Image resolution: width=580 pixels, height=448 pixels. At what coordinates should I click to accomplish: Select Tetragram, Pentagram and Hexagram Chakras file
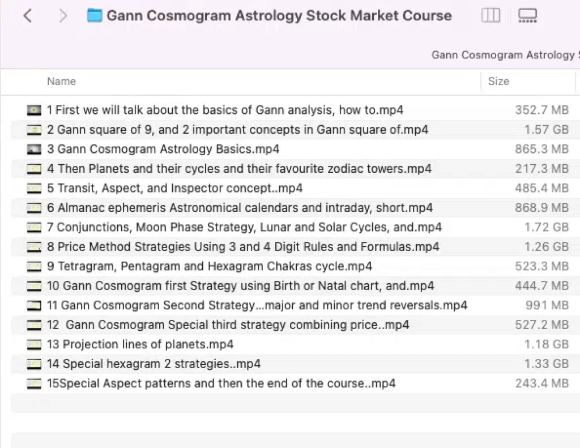click(x=210, y=266)
